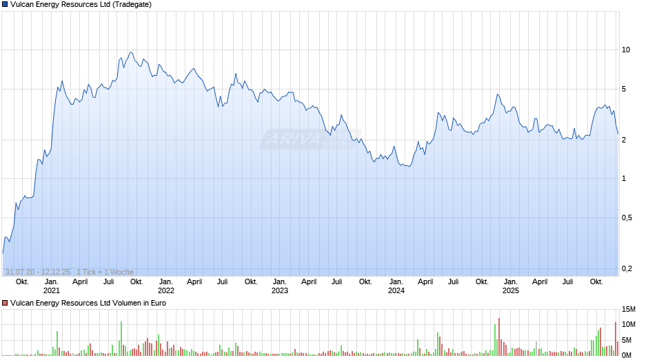Screen dimensions: 648x362
Task: Click the 'Jan. 2022' time axis label
Action: (166, 286)
